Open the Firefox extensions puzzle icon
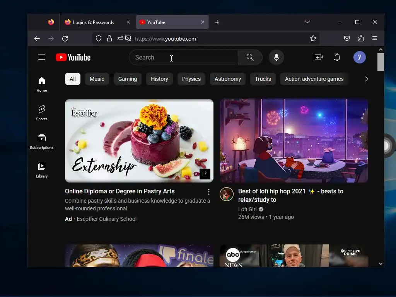 point(361,38)
